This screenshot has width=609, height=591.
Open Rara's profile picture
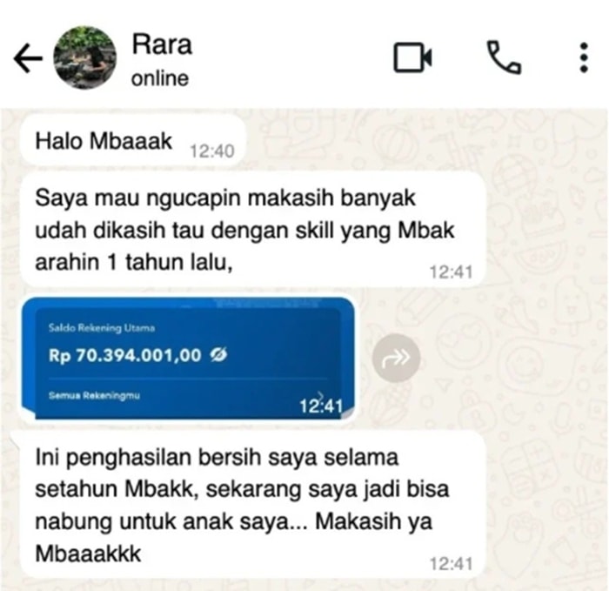pyautogui.click(x=84, y=58)
